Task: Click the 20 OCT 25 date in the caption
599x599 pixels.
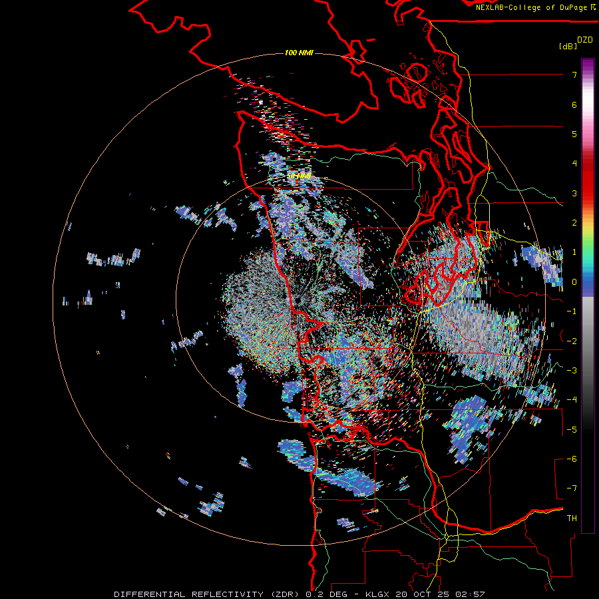Action: [x=423, y=594]
